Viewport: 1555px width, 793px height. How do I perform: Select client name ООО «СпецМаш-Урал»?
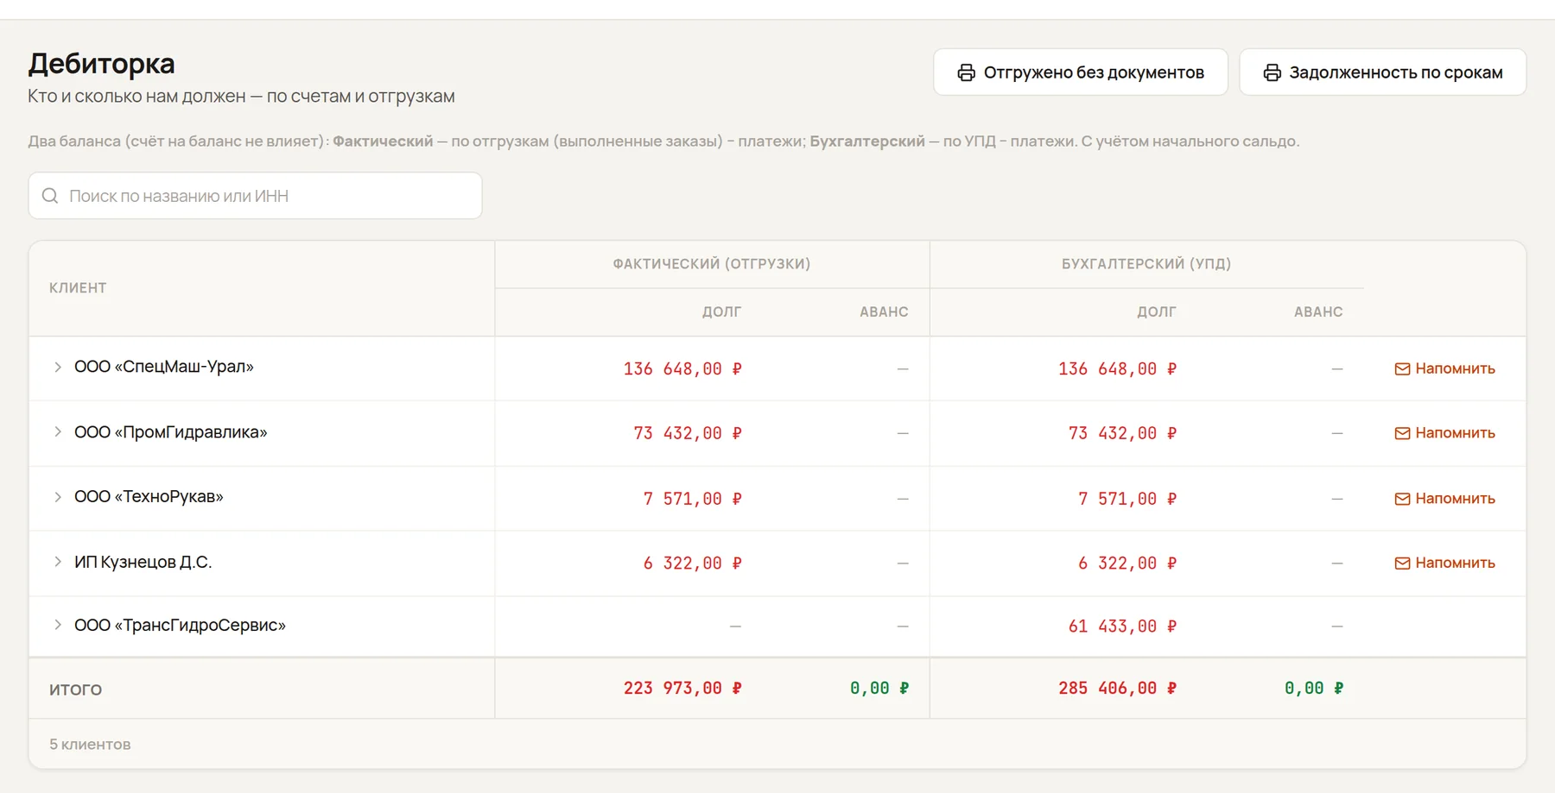tap(164, 367)
